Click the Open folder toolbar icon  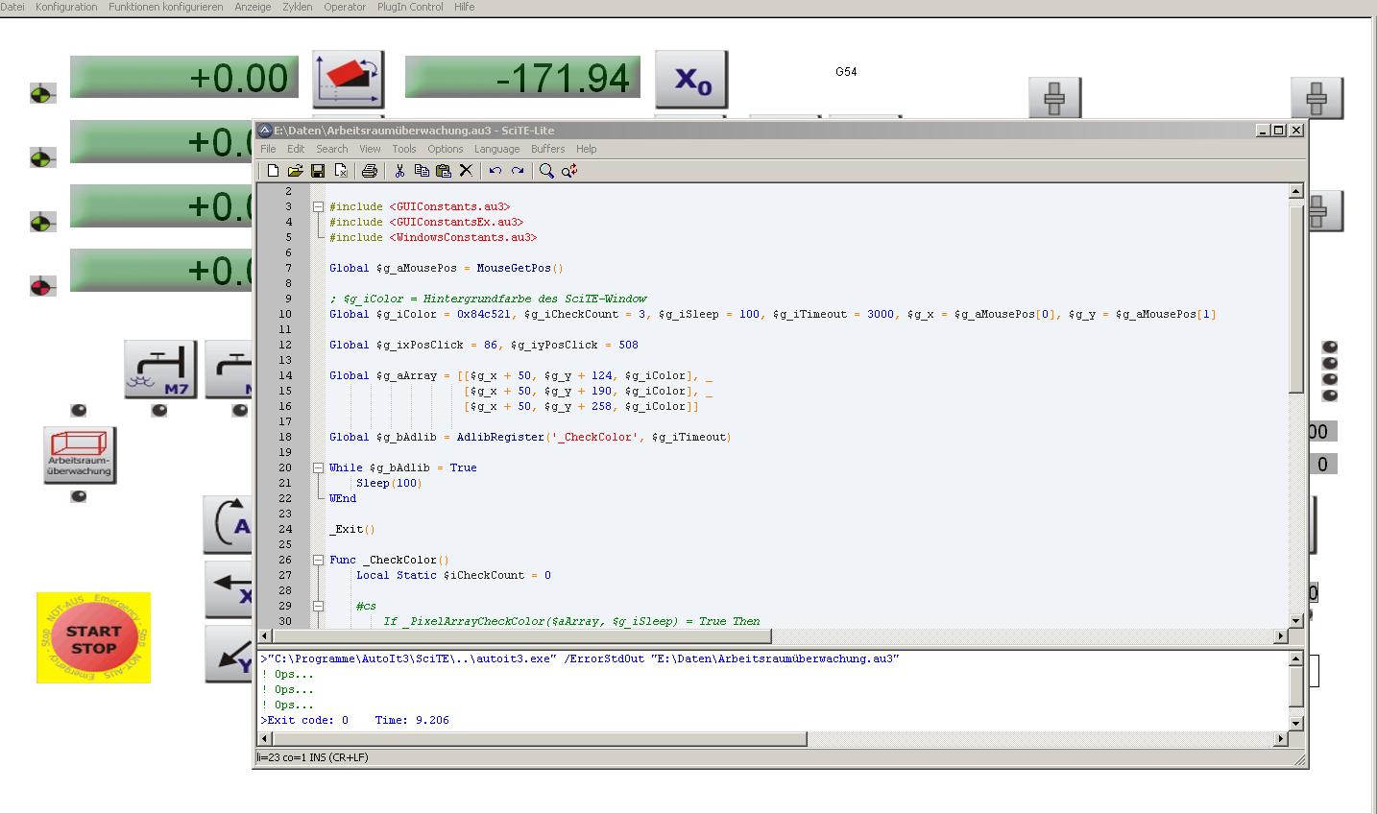click(295, 171)
